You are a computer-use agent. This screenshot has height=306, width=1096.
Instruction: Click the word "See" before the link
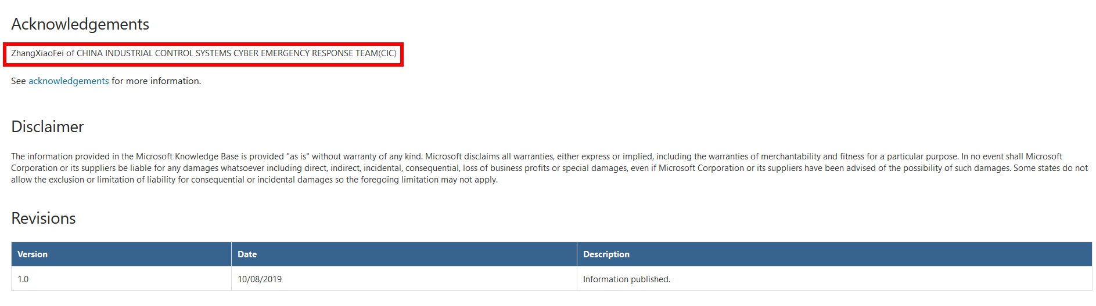coord(18,81)
